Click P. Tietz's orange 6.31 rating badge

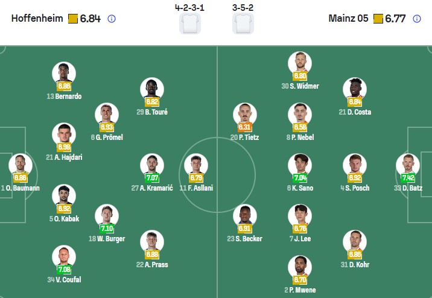pos(245,127)
